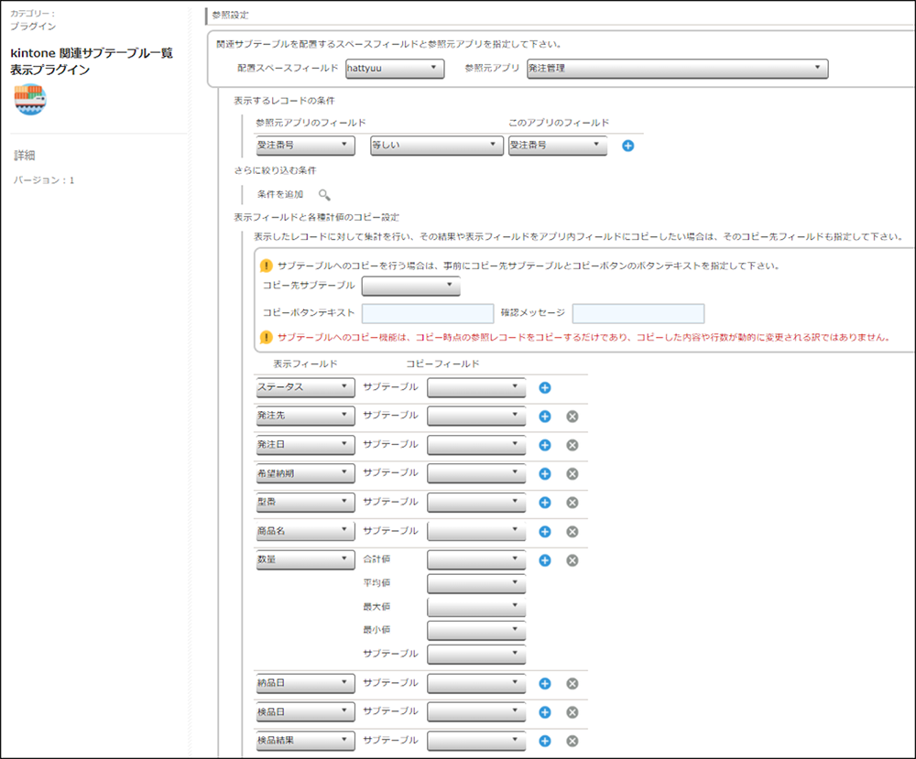The width and height of the screenshot is (916, 759).
Task: Open このアプリのフィールド 受注番号 dropdown
Action: coord(558,146)
